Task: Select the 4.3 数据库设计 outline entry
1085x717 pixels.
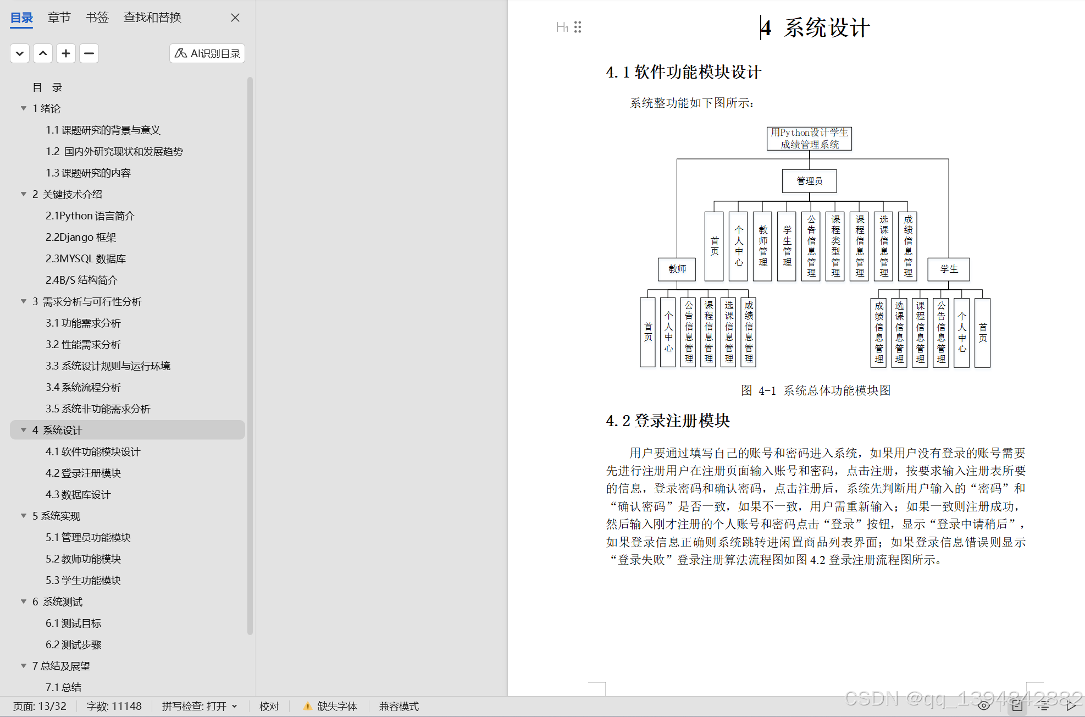Action: click(77, 494)
